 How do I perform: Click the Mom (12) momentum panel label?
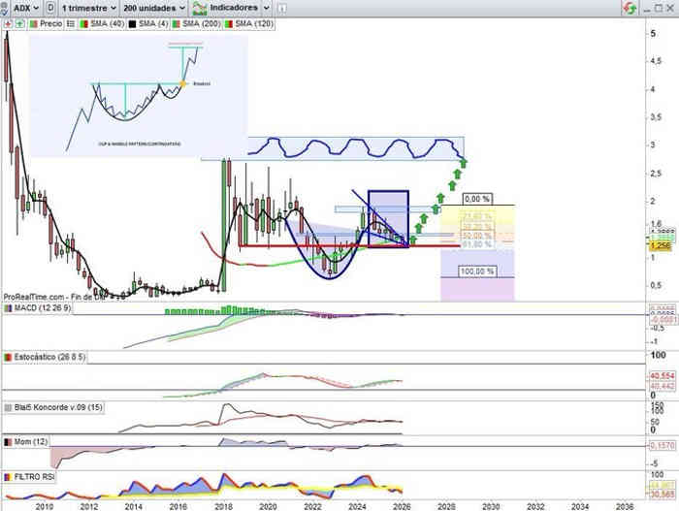28,441
